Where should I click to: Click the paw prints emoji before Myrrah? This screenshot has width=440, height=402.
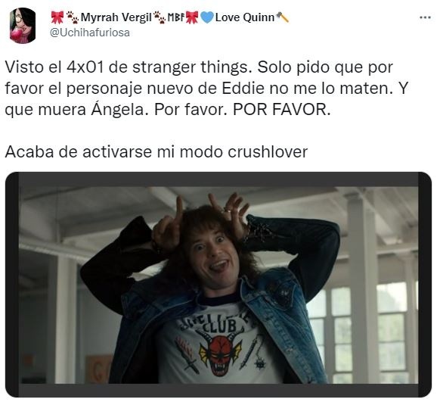[x=73, y=17]
